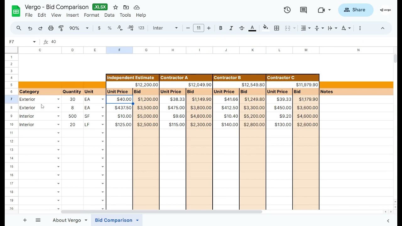Redo the last action

(40, 28)
